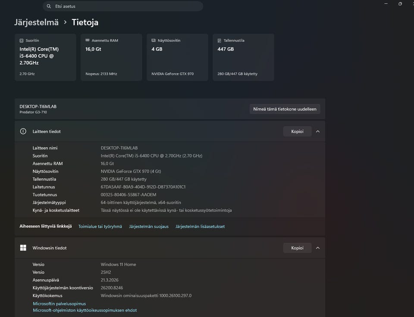Restore down the Settings window
This screenshot has height=317, width=414.
click(400, 4)
